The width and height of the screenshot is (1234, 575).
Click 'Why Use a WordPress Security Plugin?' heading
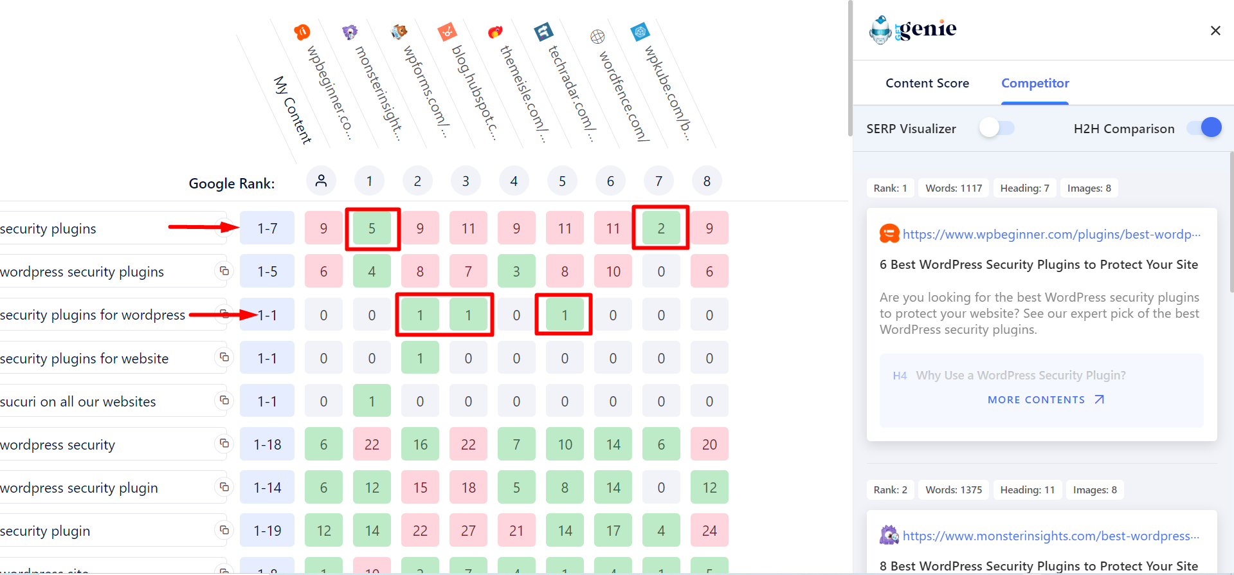1021,375
